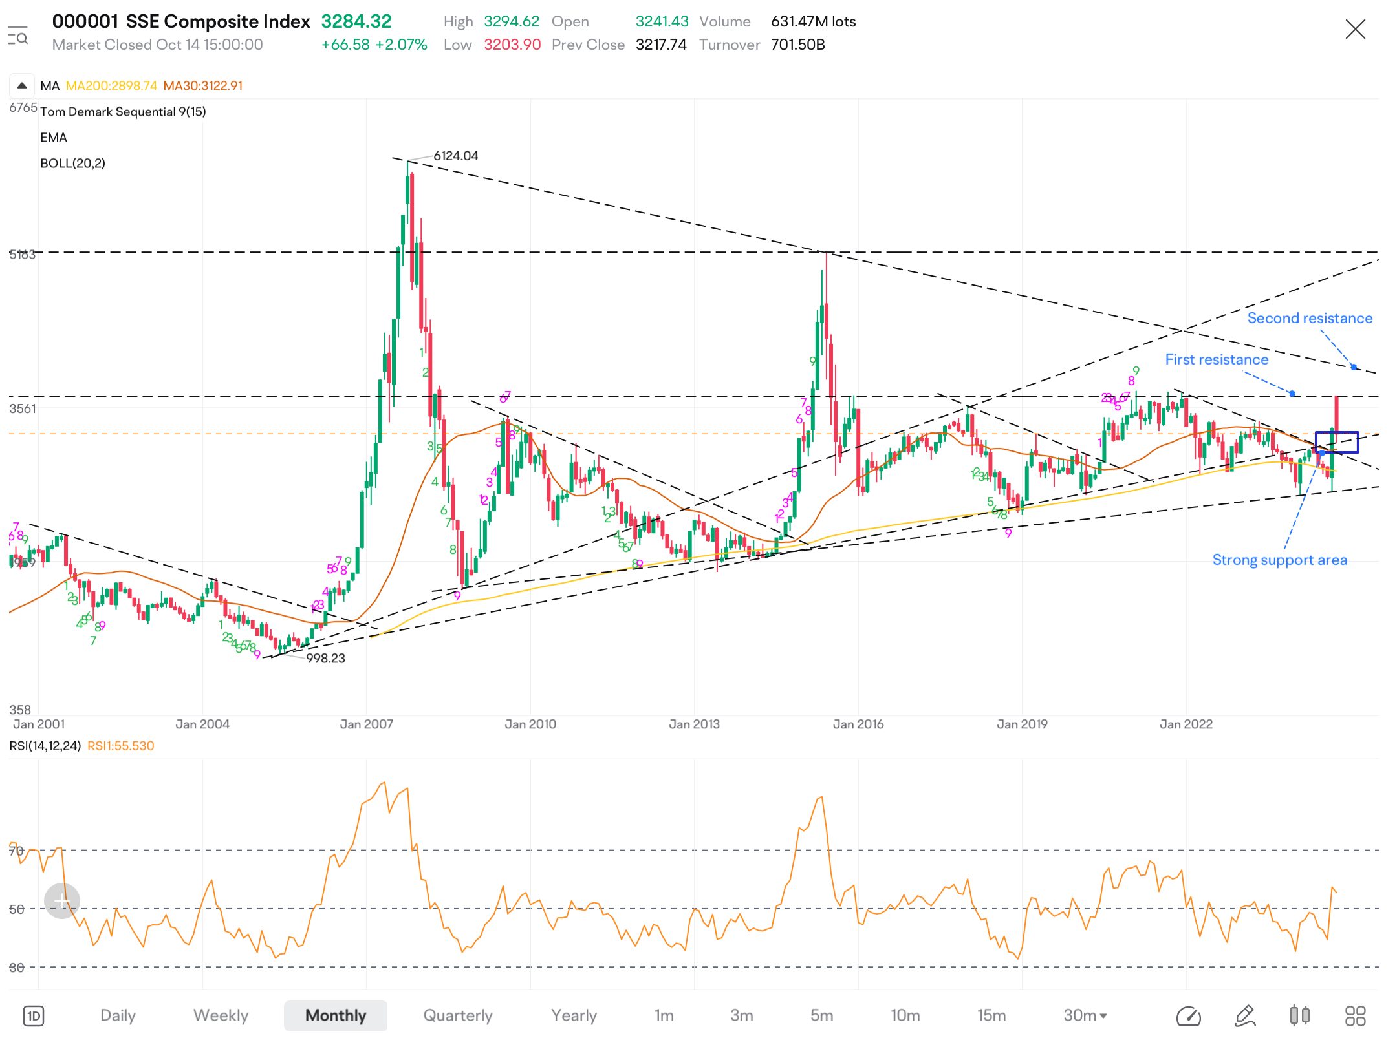Click the Jan 2022 time axis label
Viewport: 1397px width, 1047px height.
1186,724
